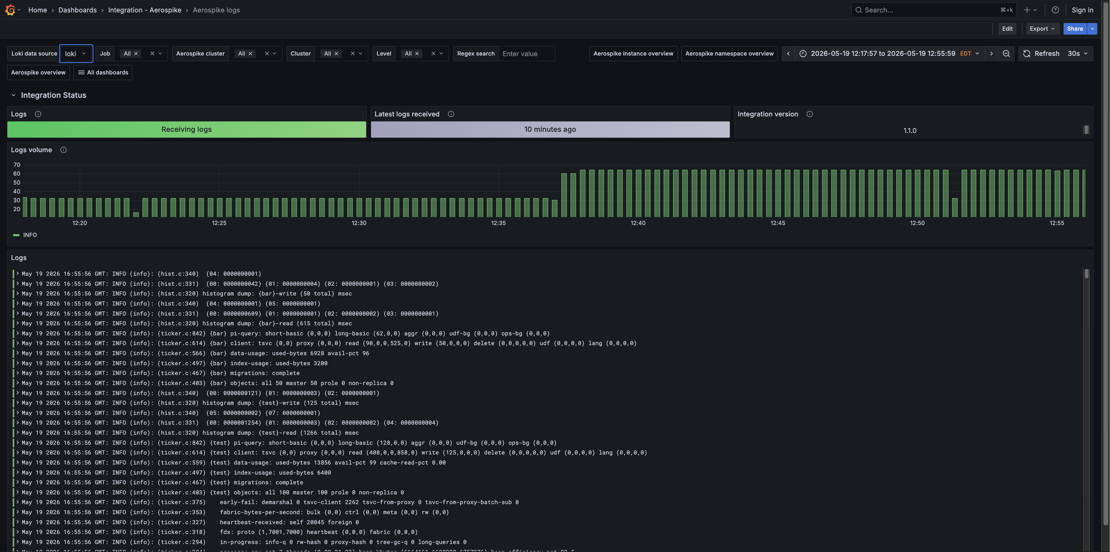Image resolution: width=1110 pixels, height=552 pixels.
Task: Remove All tag in Aerospike cluster filter
Action: [x=250, y=53]
